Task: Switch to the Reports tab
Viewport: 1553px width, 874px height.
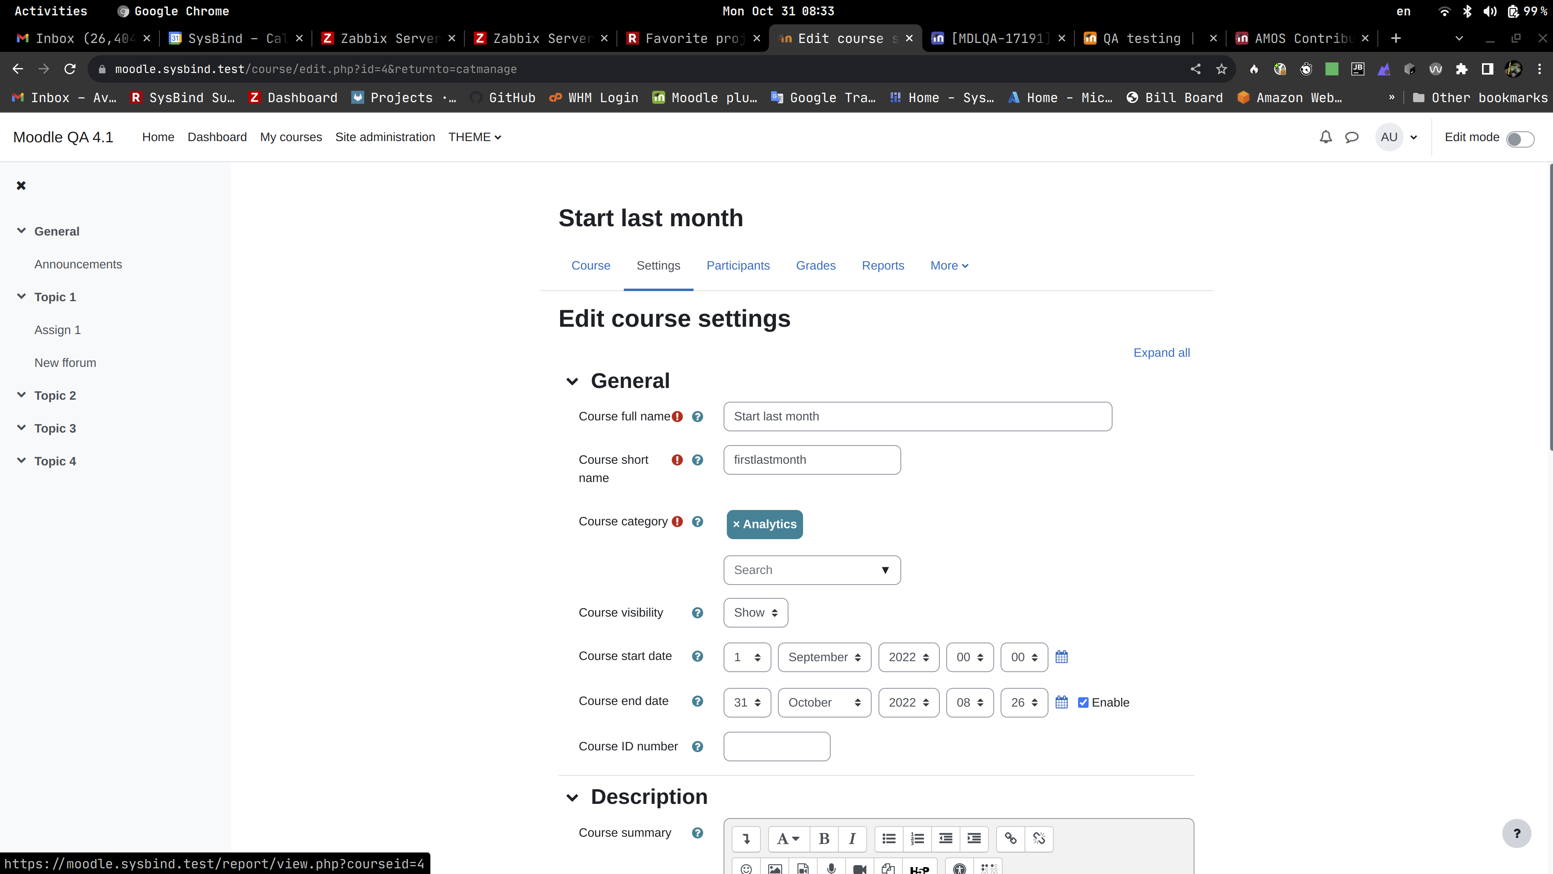Action: pos(883,265)
